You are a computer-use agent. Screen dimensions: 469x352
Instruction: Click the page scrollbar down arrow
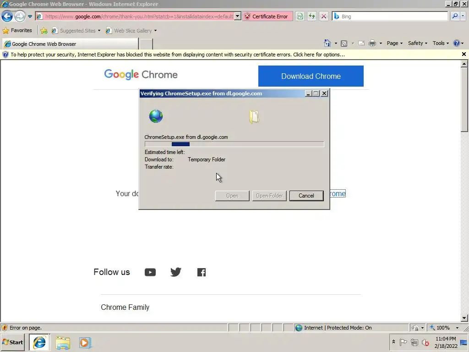(464, 318)
